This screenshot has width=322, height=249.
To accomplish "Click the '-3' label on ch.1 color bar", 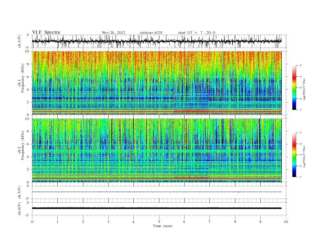I will pos(300,66).
